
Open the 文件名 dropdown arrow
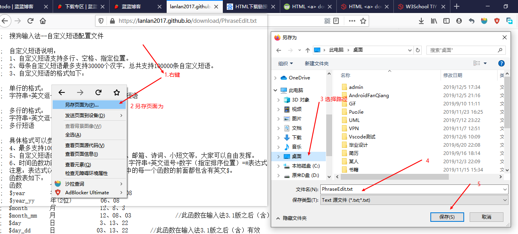[505, 189]
